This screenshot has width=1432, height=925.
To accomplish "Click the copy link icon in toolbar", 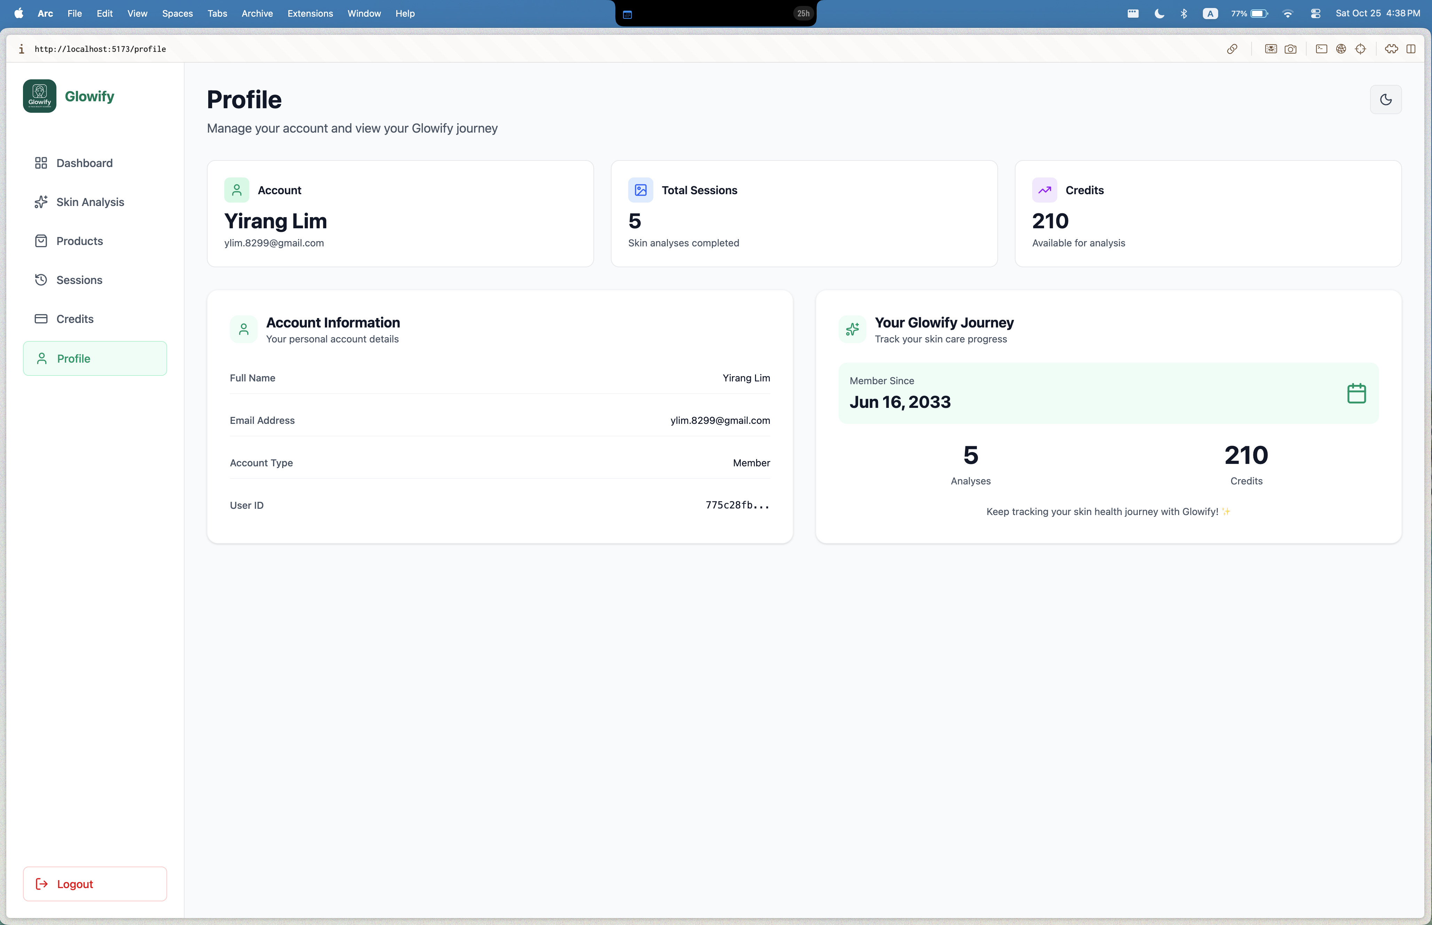I will point(1231,49).
